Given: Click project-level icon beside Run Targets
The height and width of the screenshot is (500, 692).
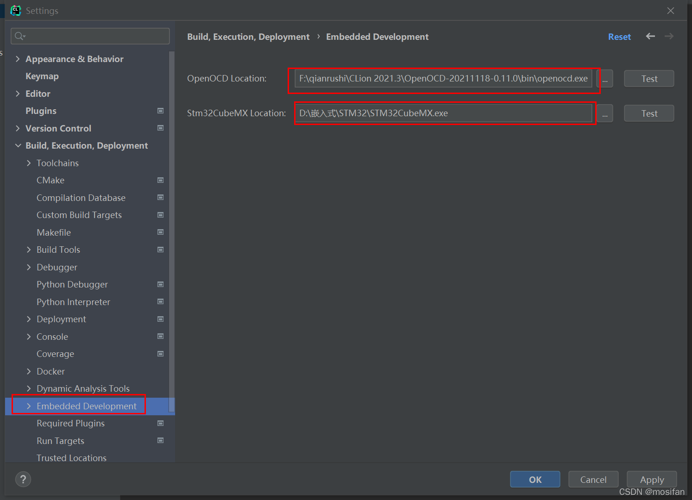Looking at the screenshot, I should (161, 440).
